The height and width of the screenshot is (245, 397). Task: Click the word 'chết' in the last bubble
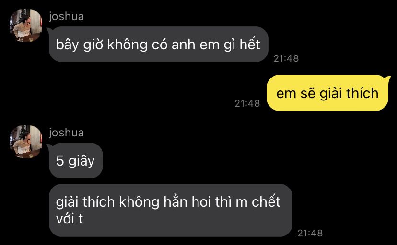pos(266,202)
